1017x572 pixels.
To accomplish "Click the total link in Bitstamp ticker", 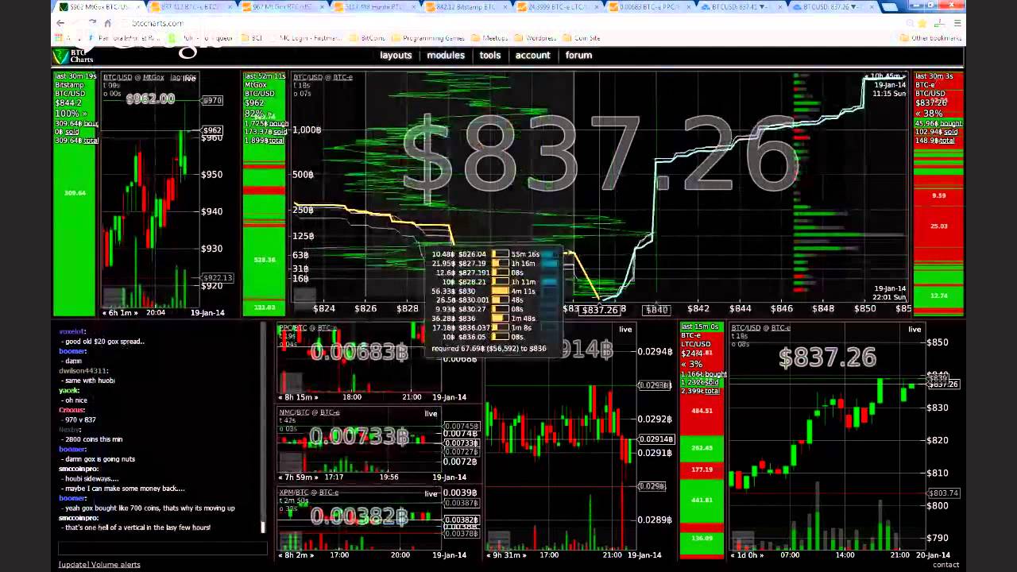I will pyautogui.click(x=90, y=141).
